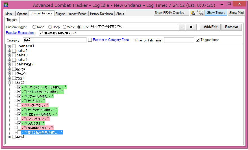Screen dimensions: 248x150
Task: Select the パロフィールドの構え trigger row
Action: pyautogui.click(x=40, y=114)
